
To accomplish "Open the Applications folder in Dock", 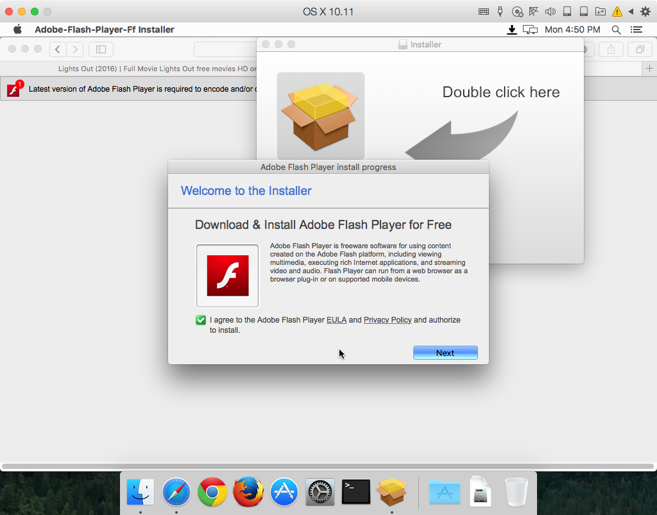I will click(445, 493).
